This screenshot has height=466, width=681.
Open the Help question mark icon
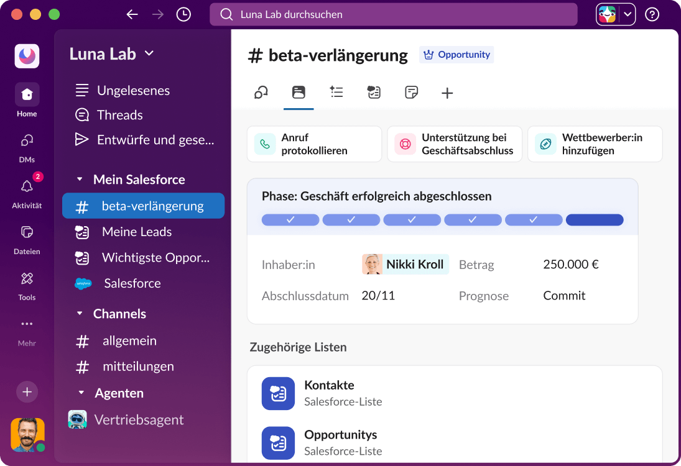(651, 14)
